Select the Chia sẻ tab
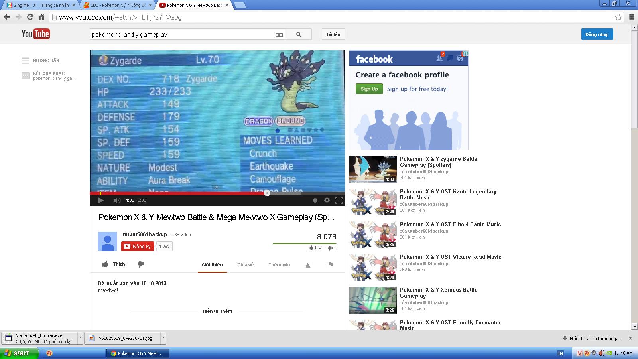The image size is (638, 359). tap(246, 265)
